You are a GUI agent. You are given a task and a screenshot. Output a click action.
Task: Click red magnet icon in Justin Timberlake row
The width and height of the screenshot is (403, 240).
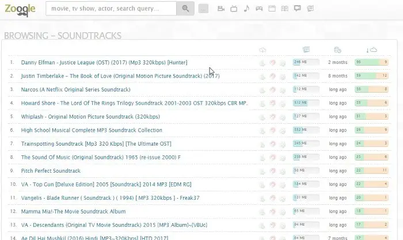pyautogui.click(x=272, y=76)
